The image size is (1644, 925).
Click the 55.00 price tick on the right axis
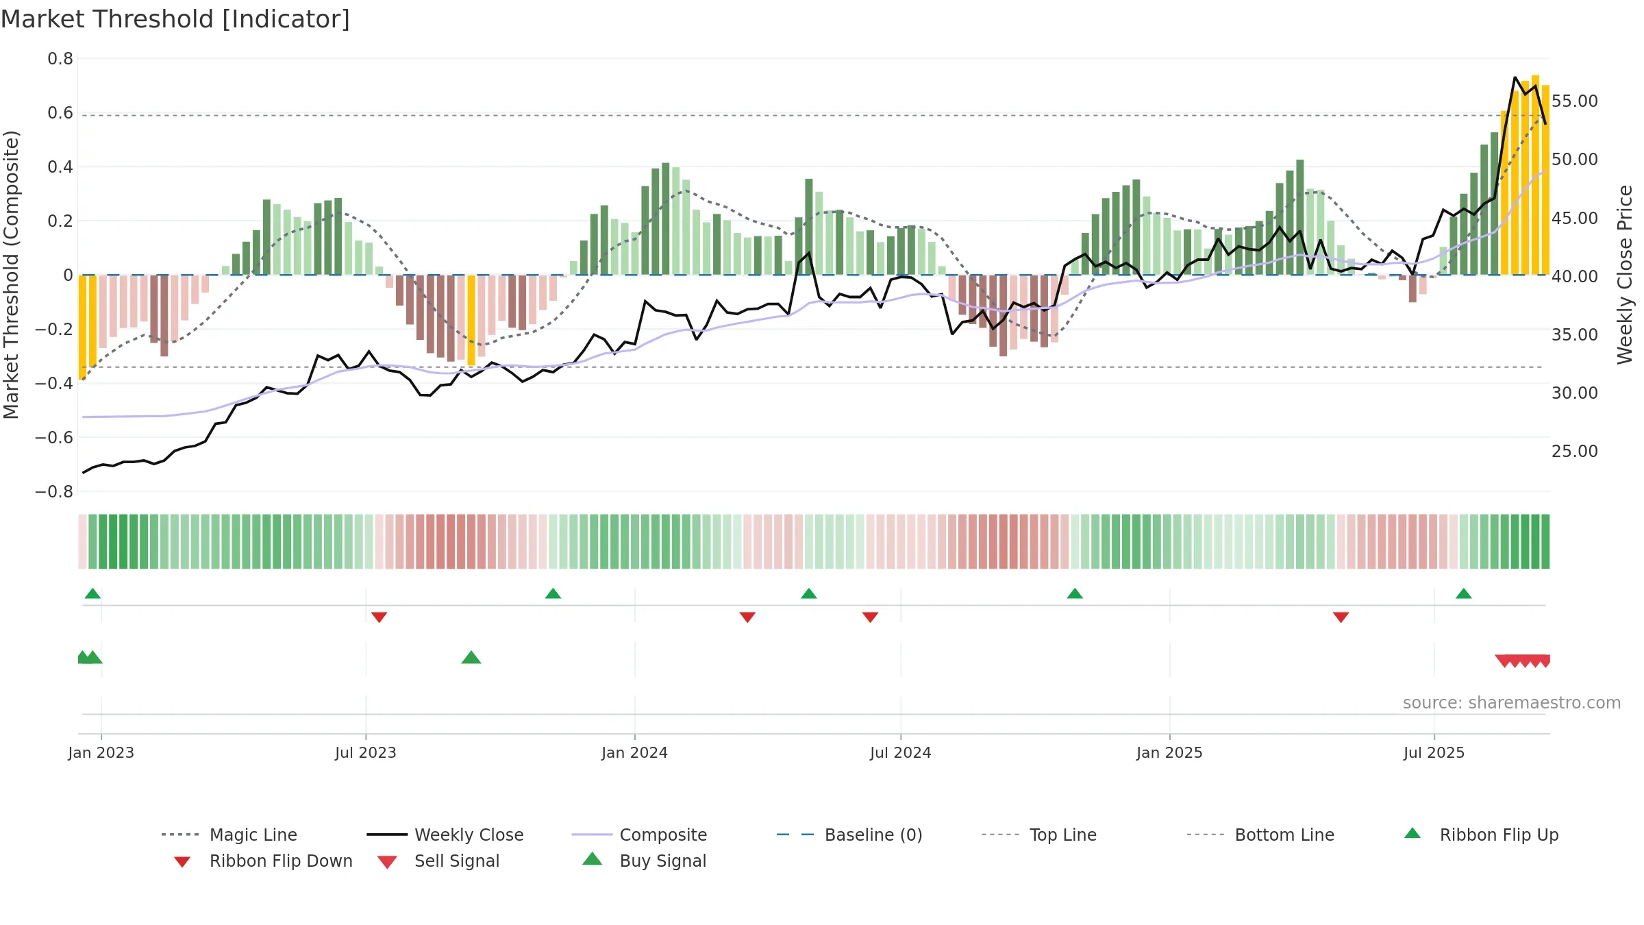[x=1575, y=101]
